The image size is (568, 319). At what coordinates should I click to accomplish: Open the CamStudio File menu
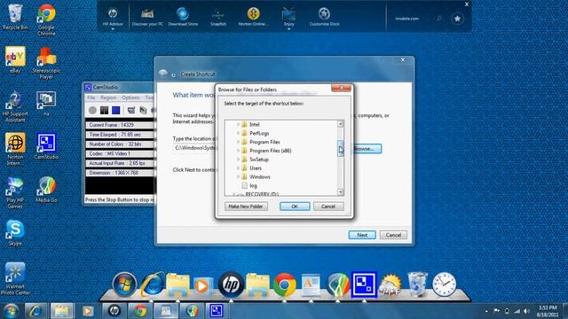91,97
